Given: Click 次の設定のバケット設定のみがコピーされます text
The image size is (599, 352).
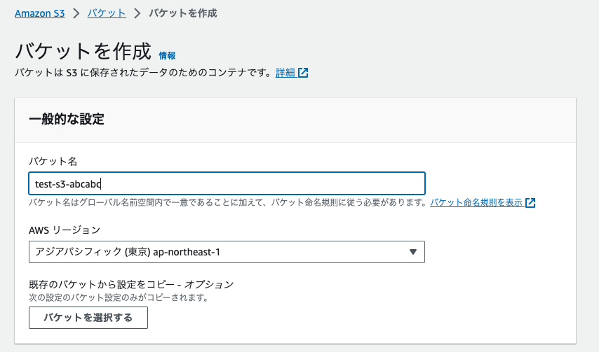Looking at the screenshot, I should pyautogui.click(x=119, y=297).
